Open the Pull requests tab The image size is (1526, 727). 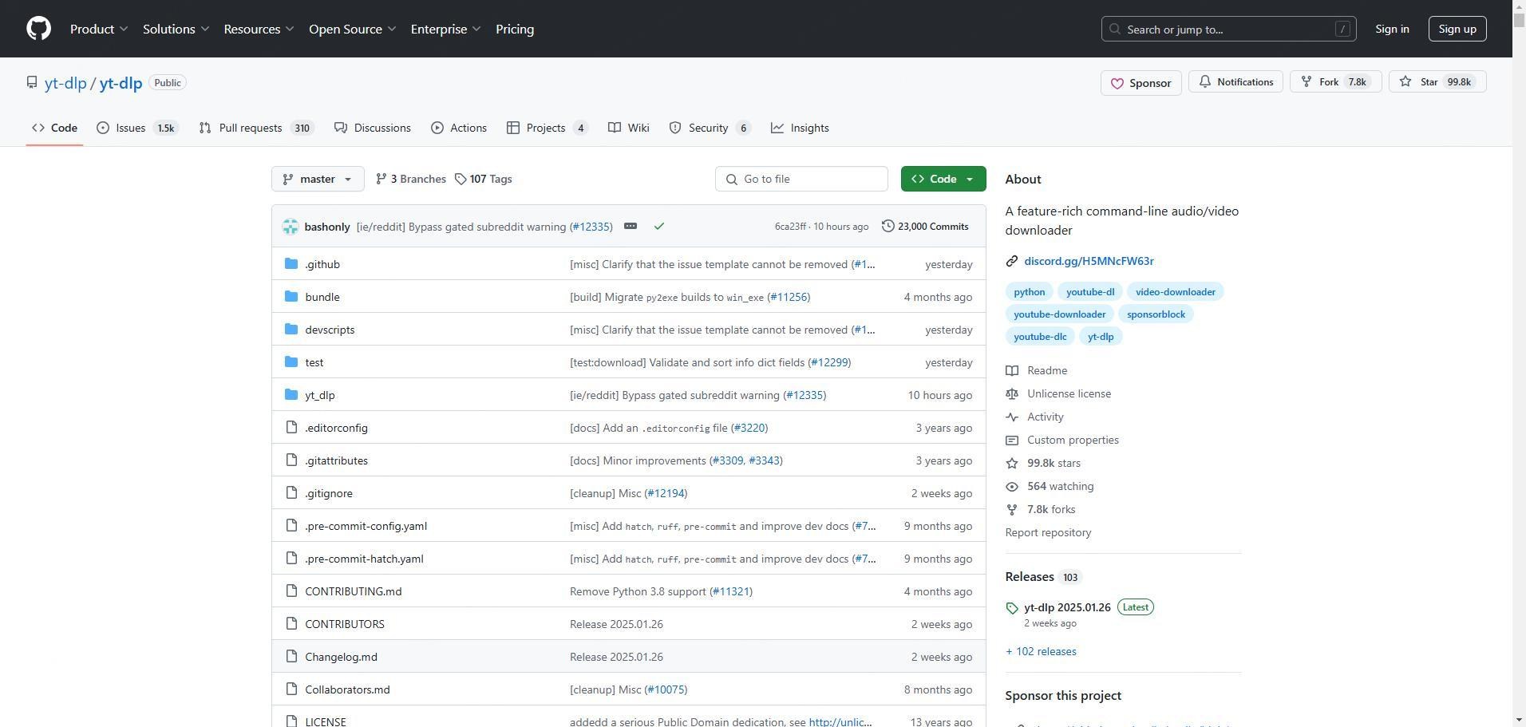click(256, 128)
